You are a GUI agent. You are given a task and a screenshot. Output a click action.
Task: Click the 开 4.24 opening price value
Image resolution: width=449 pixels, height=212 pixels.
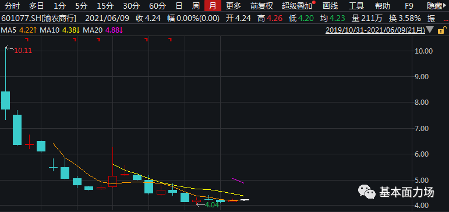pos(238,19)
